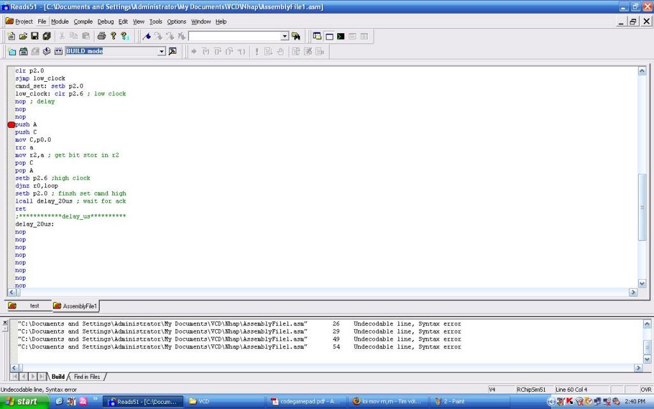Viewport: 654px width, 409px height.
Task: Switch to the 2 - Paint taskbar window
Action: [x=469, y=401]
